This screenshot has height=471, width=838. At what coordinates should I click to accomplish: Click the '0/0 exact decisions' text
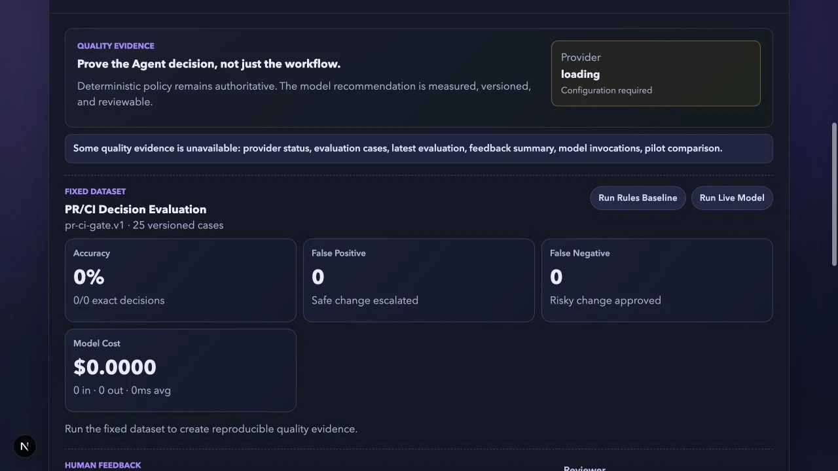[119, 300]
